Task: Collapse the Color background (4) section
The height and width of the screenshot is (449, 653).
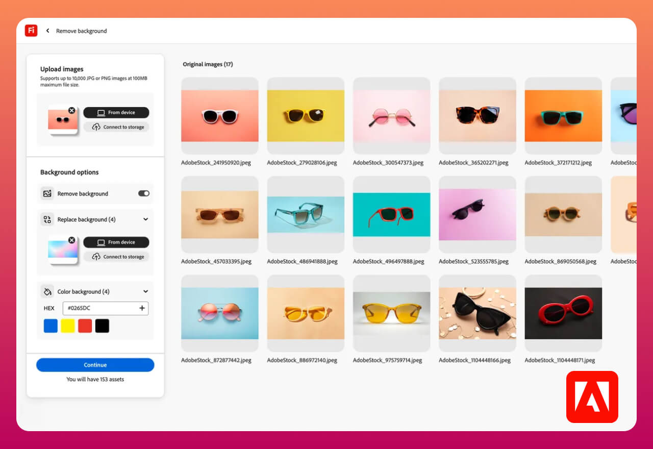Action: click(145, 292)
